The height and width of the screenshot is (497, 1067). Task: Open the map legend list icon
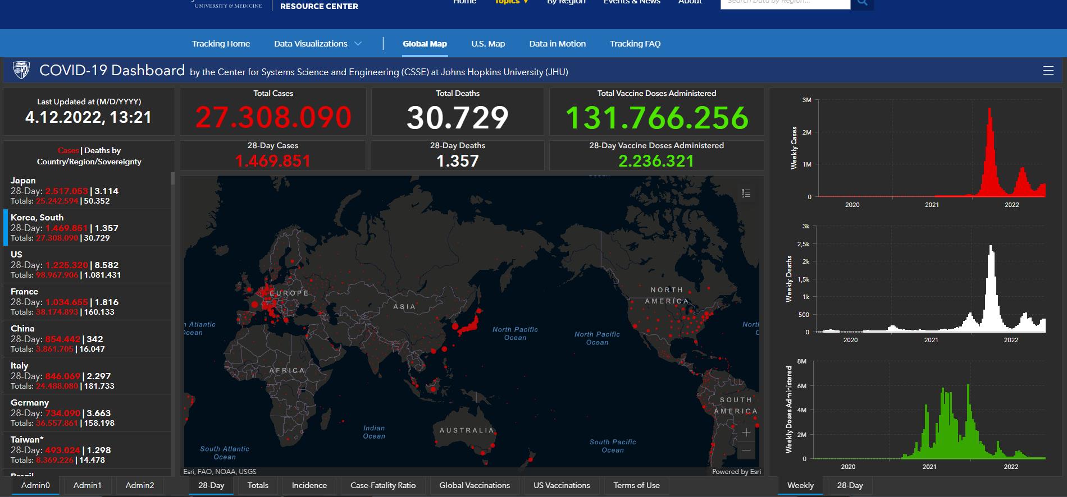(x=746, y=193)
